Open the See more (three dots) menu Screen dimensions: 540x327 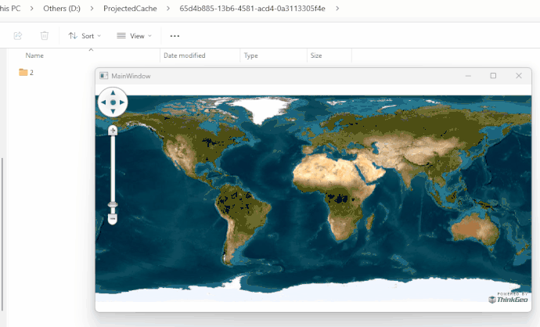click(x=175, y=36)
